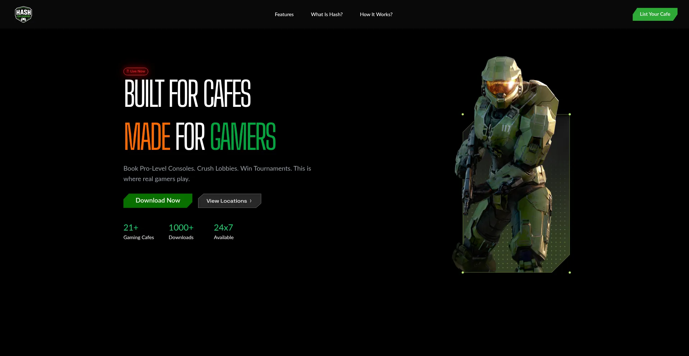Image resolution: width=689 pixels, height=356 pixels.
Task: Select How It Works? in navigation
Action: tap(376, 14)
